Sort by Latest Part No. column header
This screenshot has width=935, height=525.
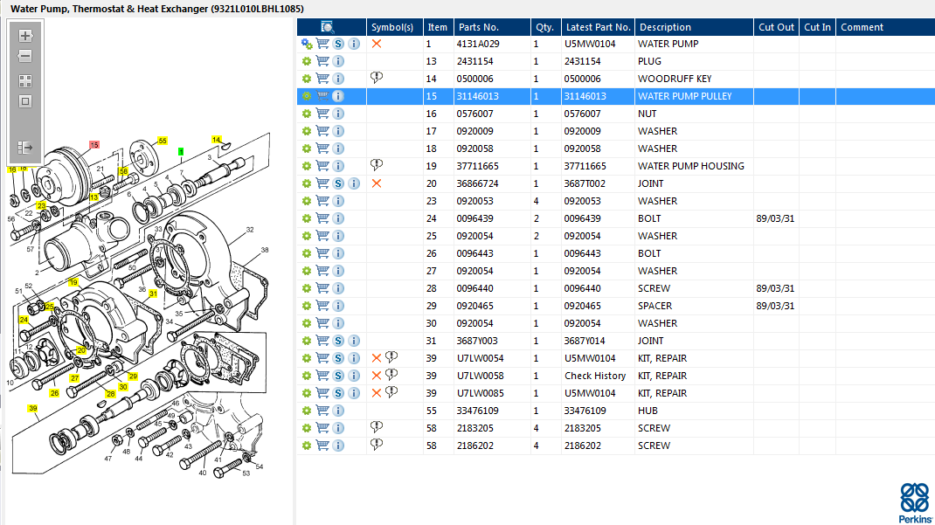[598, 27]
